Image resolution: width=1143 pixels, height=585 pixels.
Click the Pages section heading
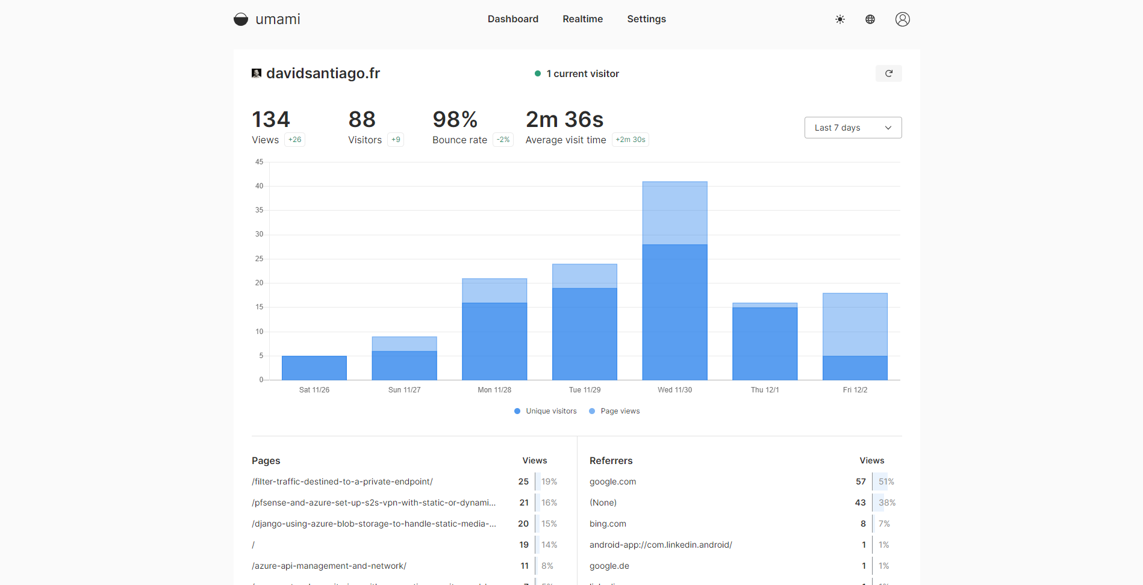266,460
